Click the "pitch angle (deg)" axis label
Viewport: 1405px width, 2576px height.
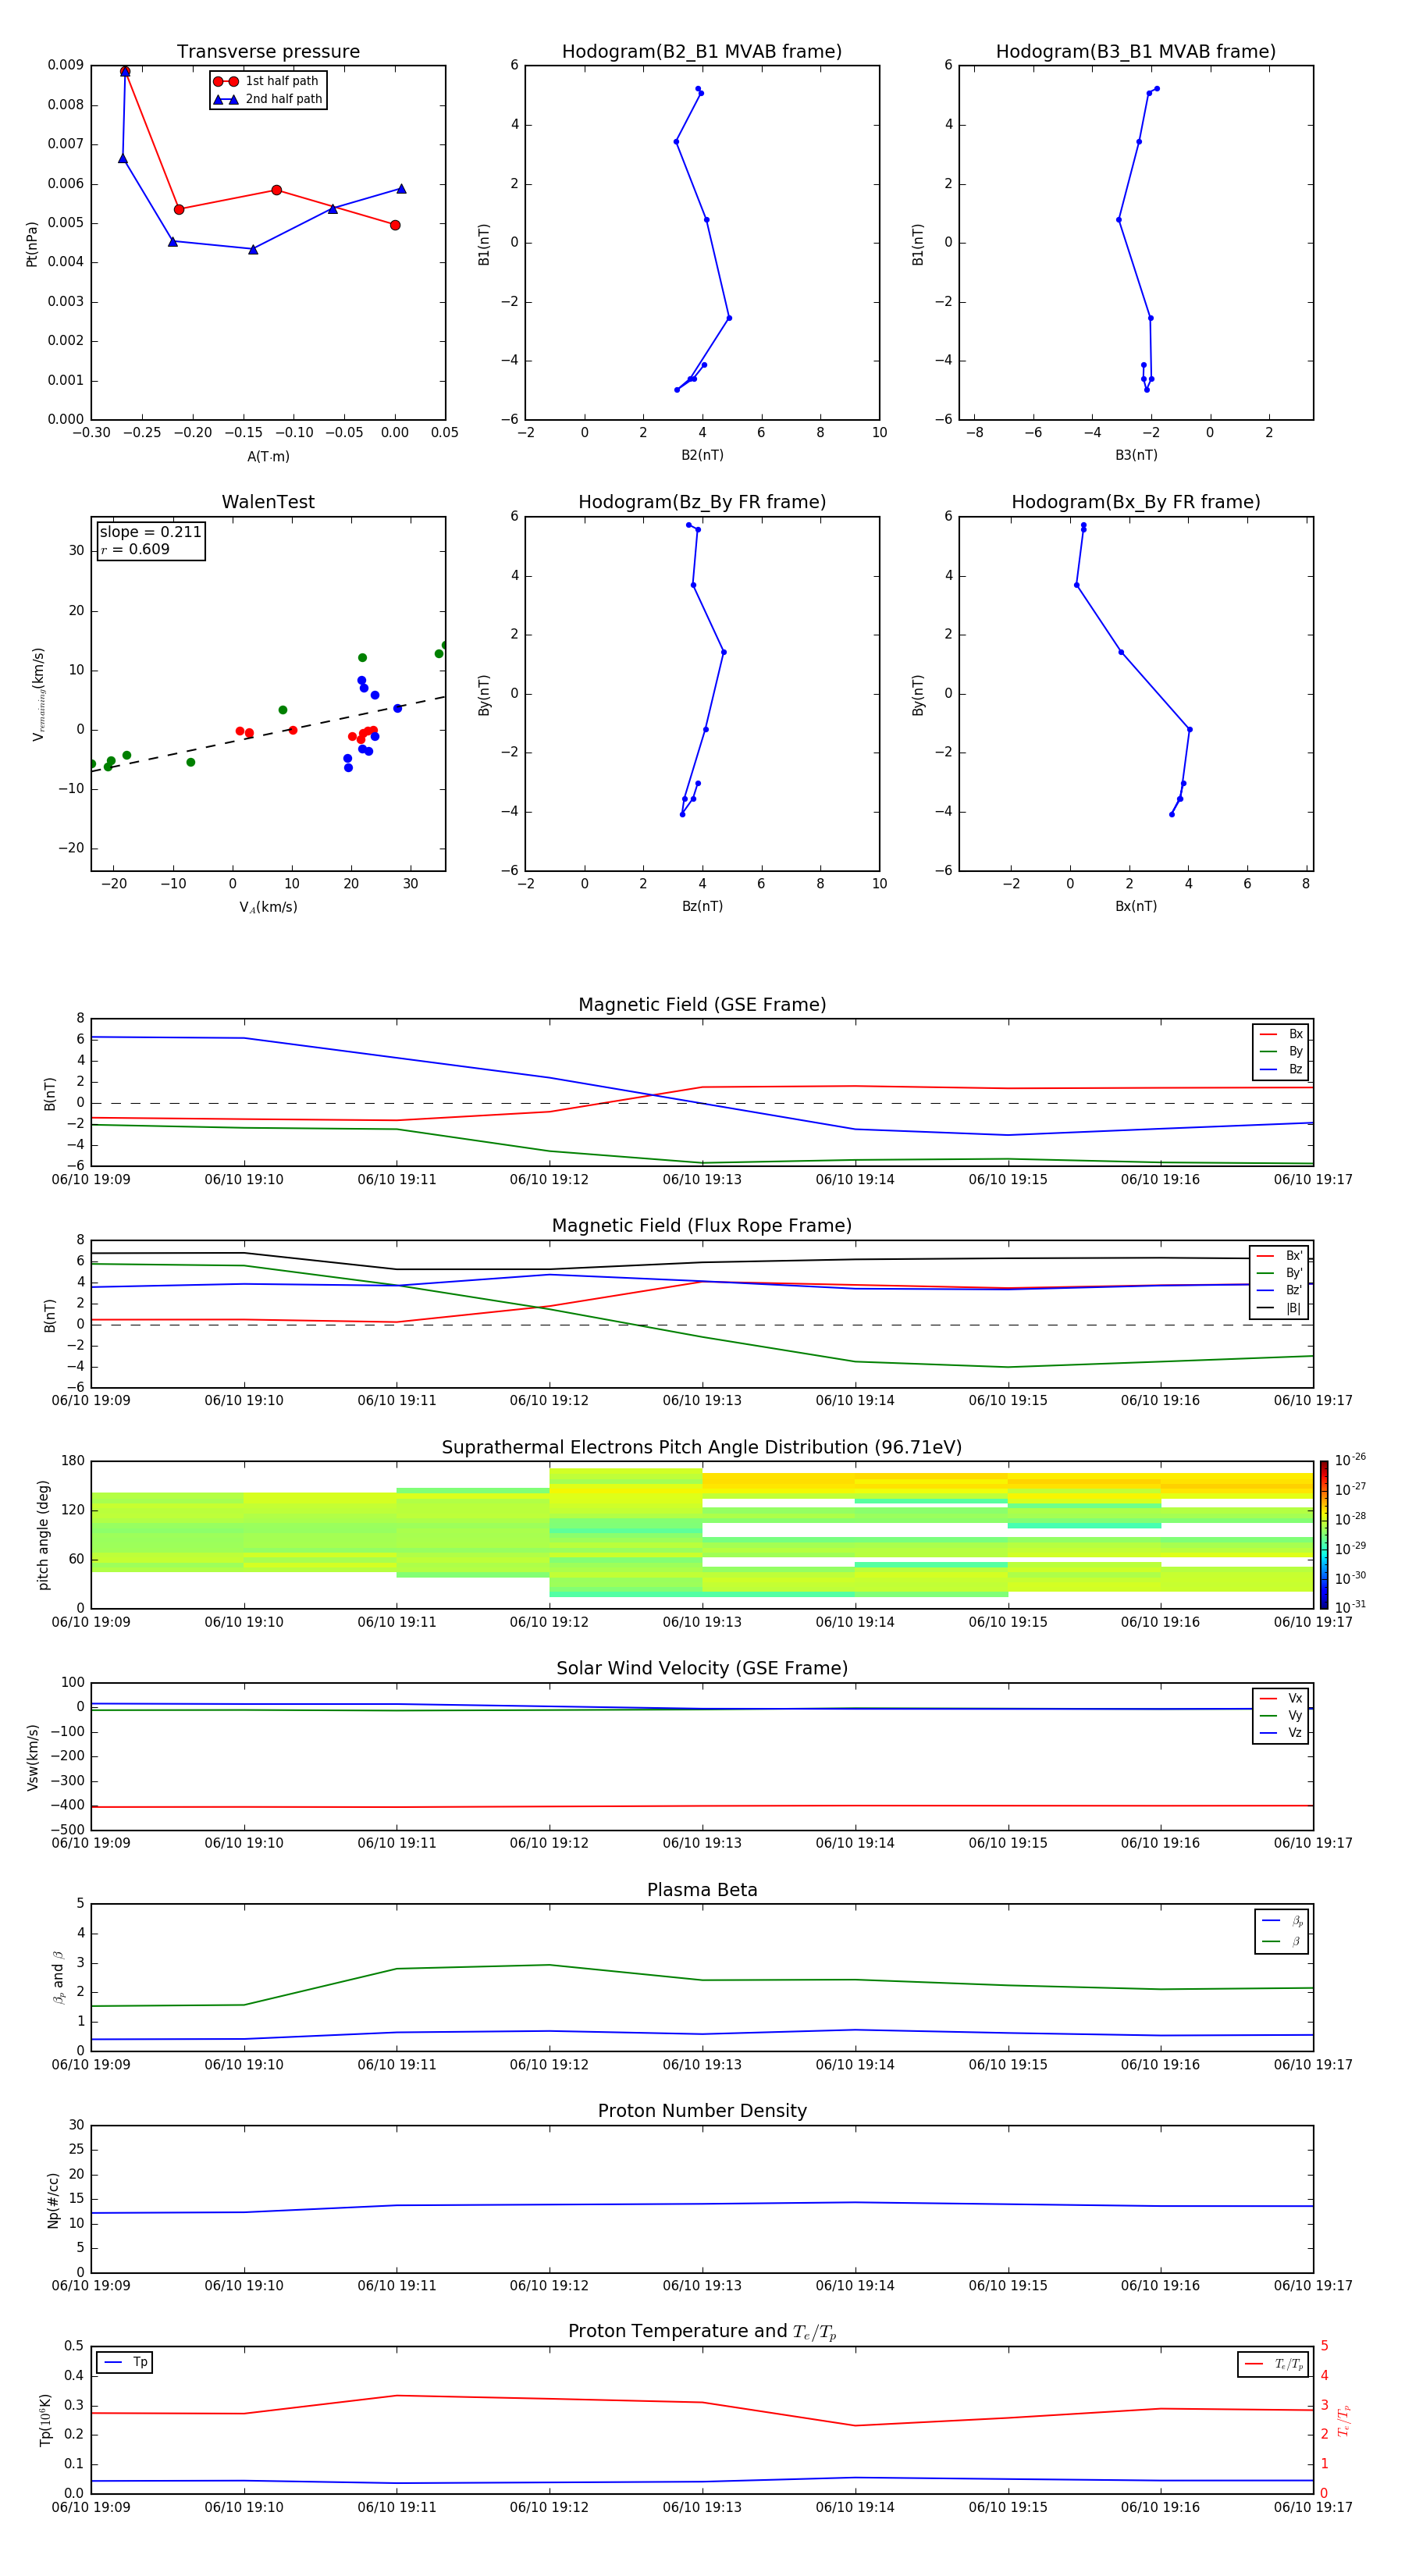click(x=43, y=1535)
